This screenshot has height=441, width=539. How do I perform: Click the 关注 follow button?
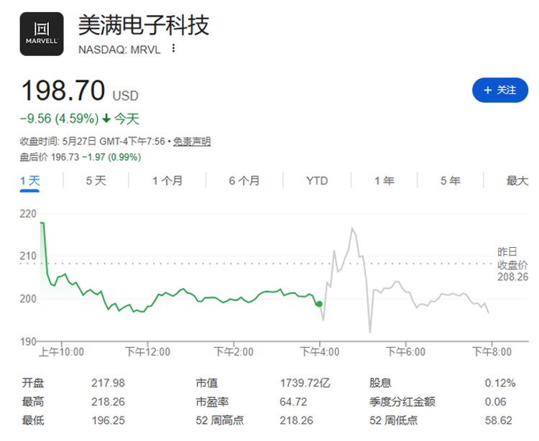[x=500, y=90]
